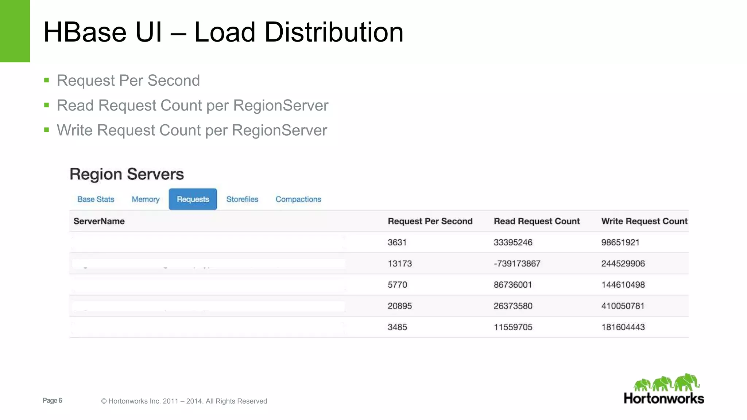747x420 pixels.
Task: Open the Storefiles tab
Action: [x=242, y=199]
